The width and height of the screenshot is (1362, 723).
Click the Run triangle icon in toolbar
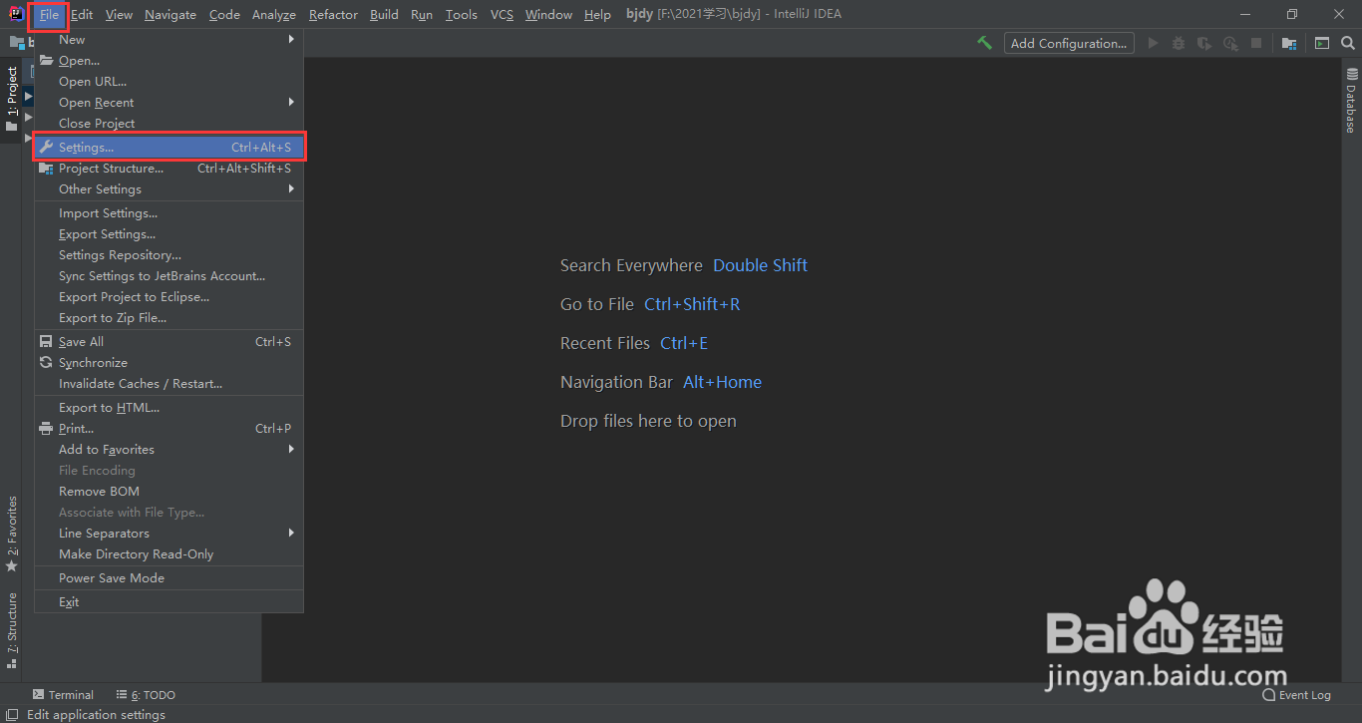[x=1153, y=43]
